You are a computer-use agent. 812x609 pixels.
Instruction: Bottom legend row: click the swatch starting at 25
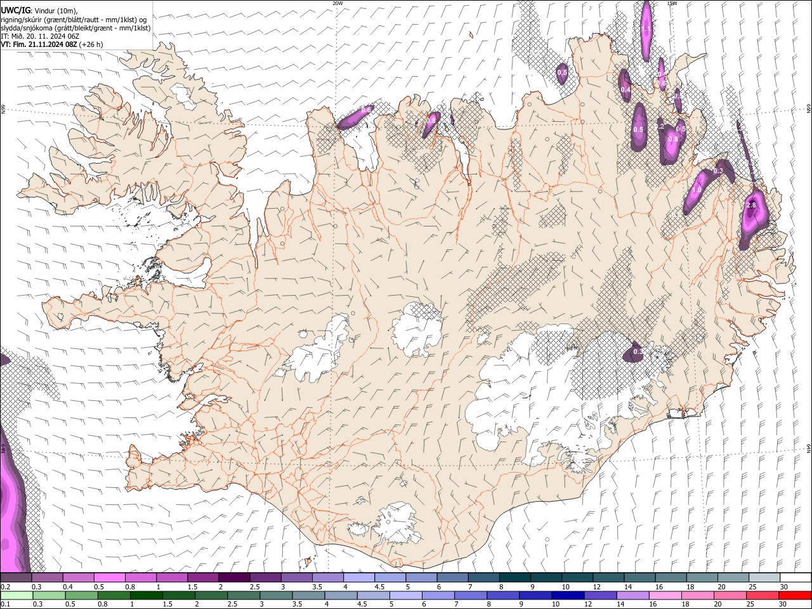click(761, 595)
